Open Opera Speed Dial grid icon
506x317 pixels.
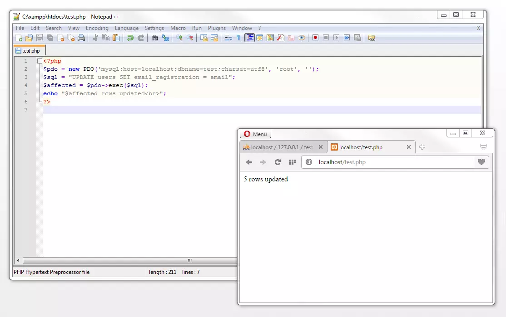(293, 162)
